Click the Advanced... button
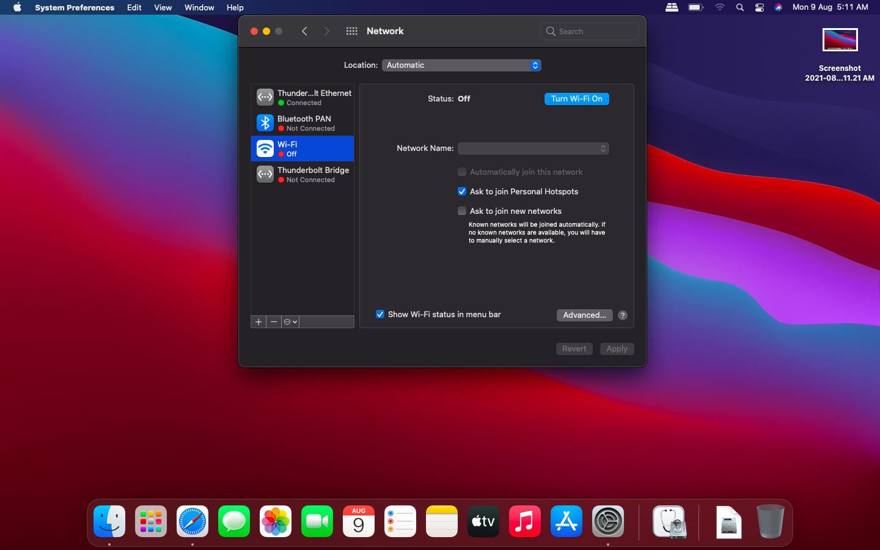 coord(584,315)
